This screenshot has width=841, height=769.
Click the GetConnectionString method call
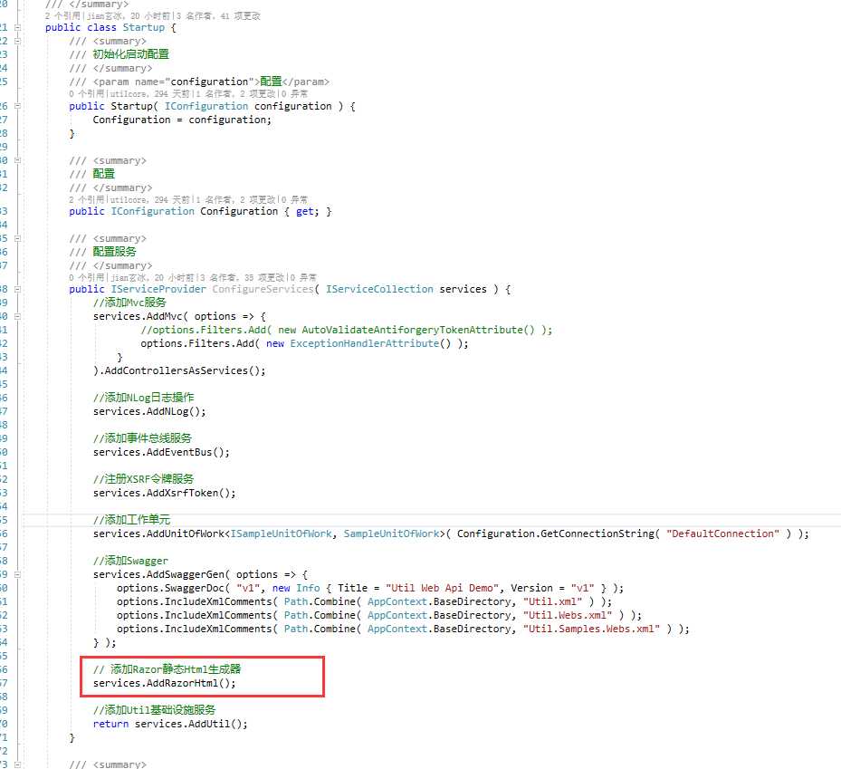click(x=597, y=534)
